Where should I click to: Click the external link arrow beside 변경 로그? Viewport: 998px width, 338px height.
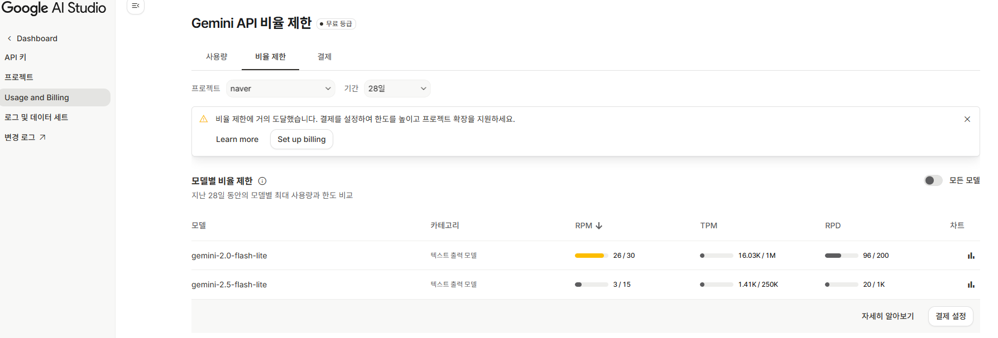pos(42,137)
